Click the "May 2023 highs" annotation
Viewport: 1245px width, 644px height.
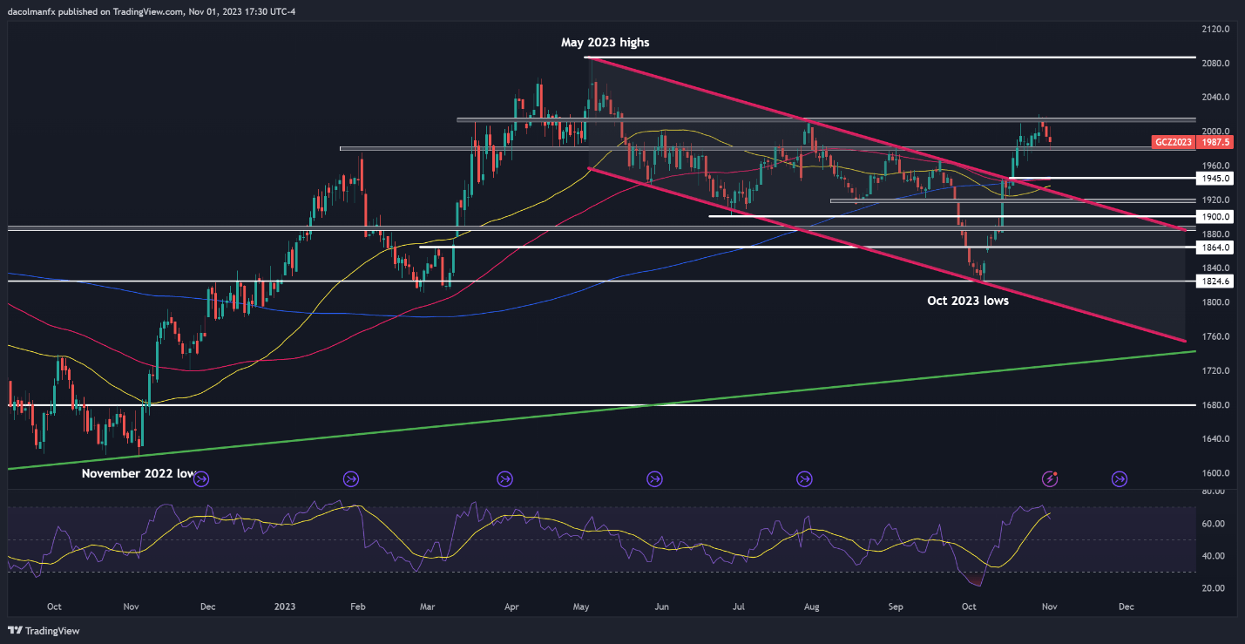click(606, 43)
